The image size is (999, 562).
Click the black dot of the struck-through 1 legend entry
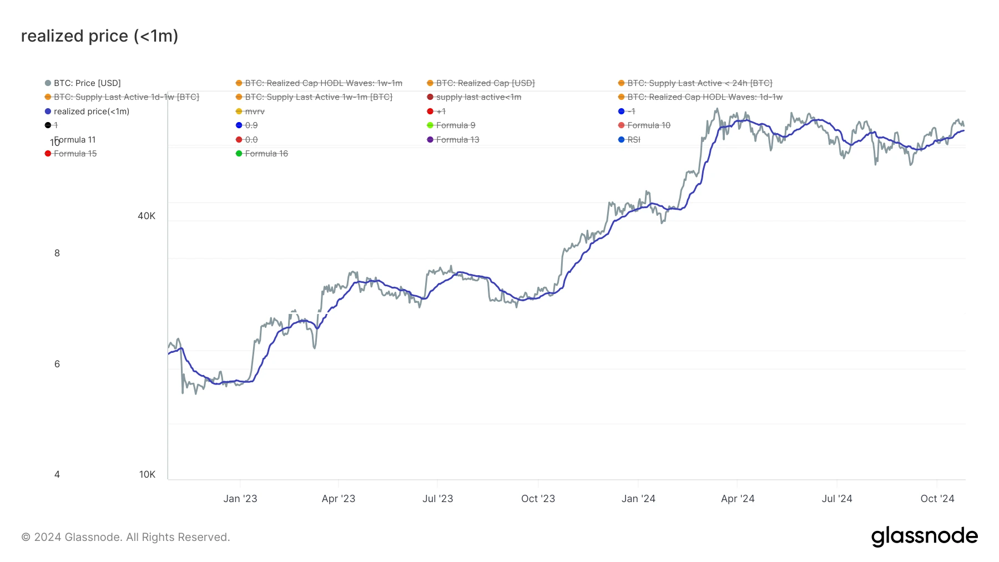point(48,125)
